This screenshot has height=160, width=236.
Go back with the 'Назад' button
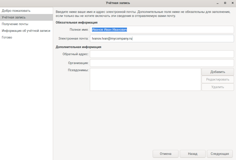pyautogui.click(x=193, y=154)
